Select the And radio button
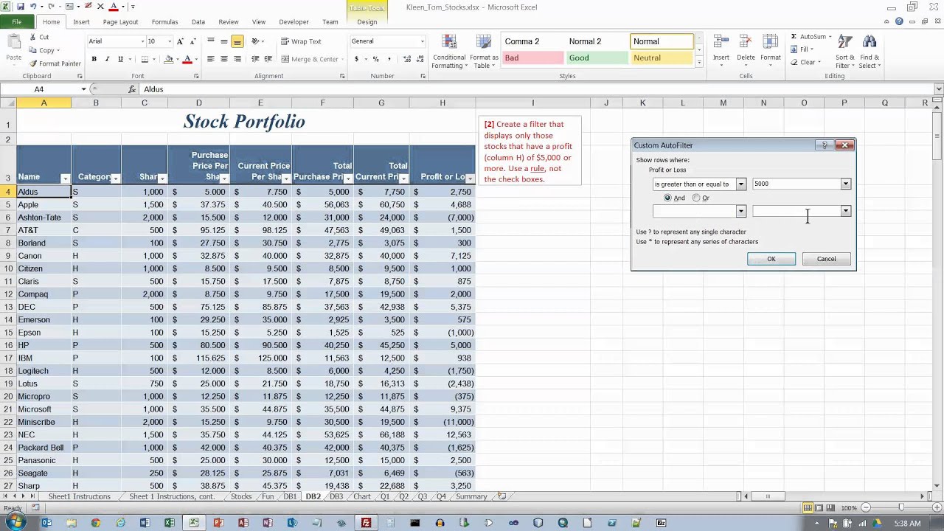This screenshot has width=944, height=531. click(667, 198)
